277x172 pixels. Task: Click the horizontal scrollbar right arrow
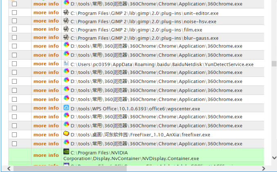263,169
